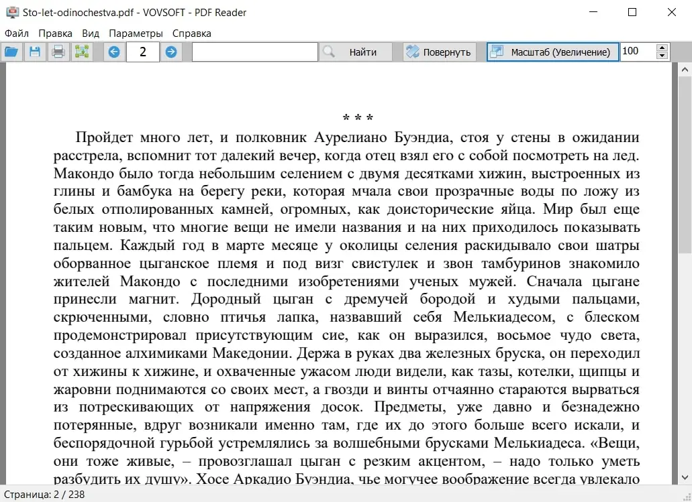Image resolution: width=692 pixels, height=502 pixels.
Task: Minimize the PDF Reader window
Action: pos(593,12)
